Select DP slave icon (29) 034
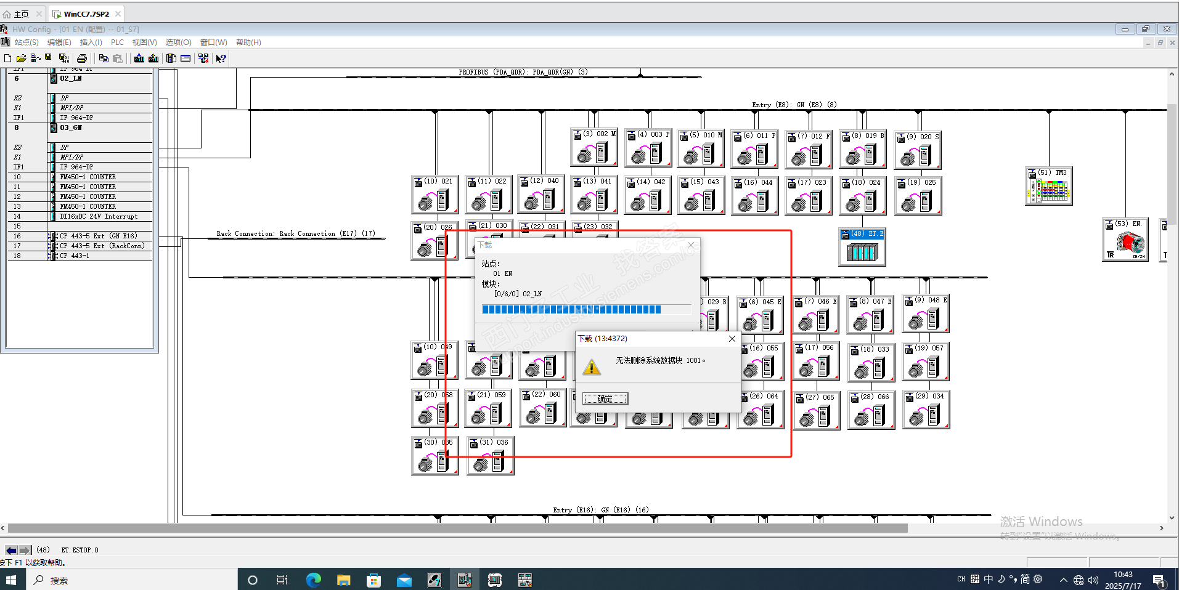1179x590 pixels. tap(926, 410)
